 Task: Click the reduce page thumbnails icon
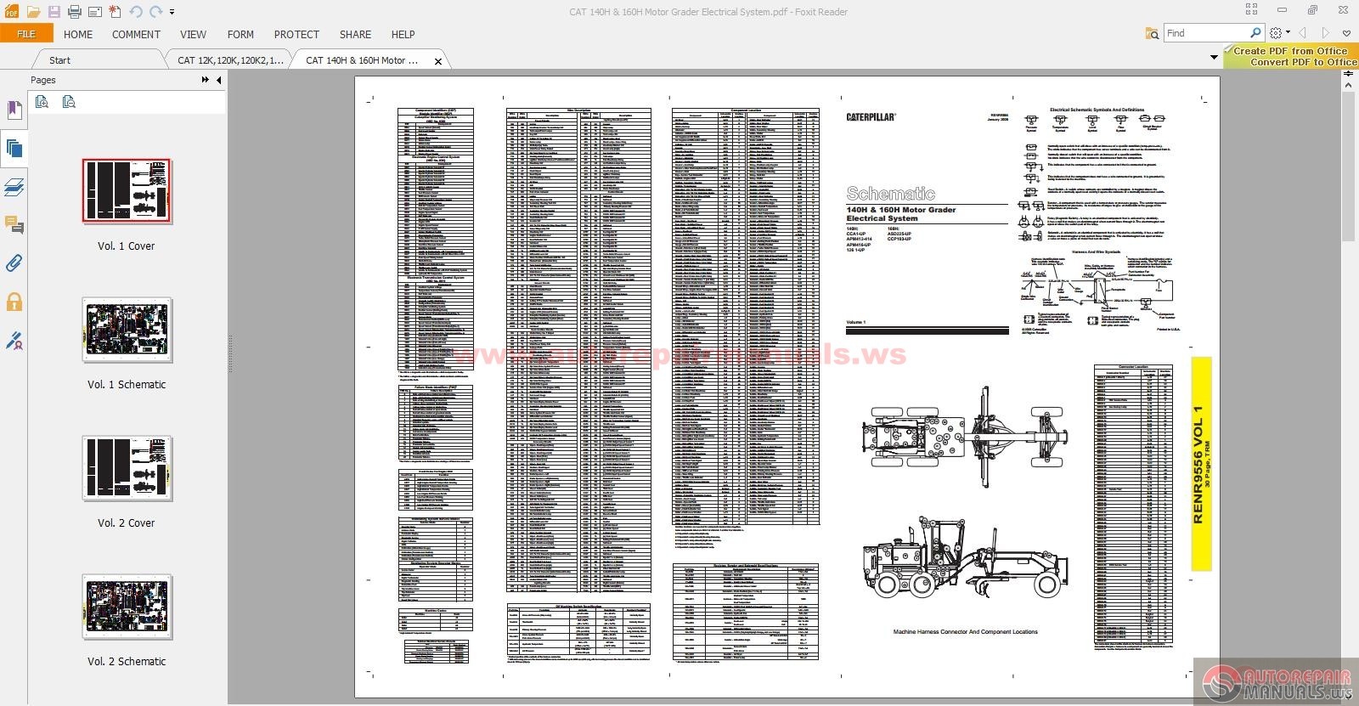pos(69,102)
